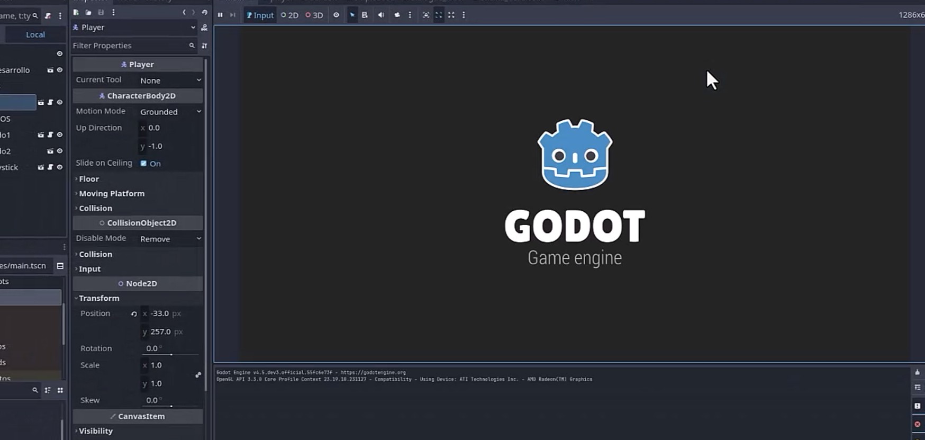Click the Player class header

[138, 65]
